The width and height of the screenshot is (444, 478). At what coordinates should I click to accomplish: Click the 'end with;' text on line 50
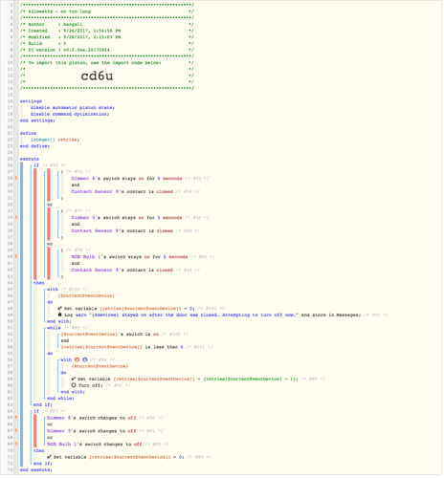[x=59, y=322]
